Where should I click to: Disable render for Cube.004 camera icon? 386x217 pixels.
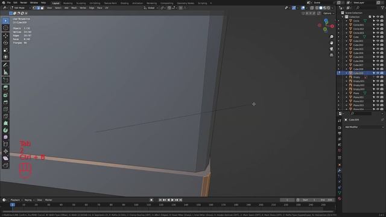coord(382,53)
